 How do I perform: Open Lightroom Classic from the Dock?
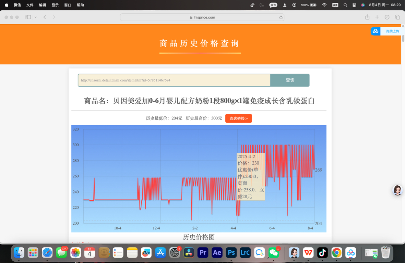click(x=245, y=253)
